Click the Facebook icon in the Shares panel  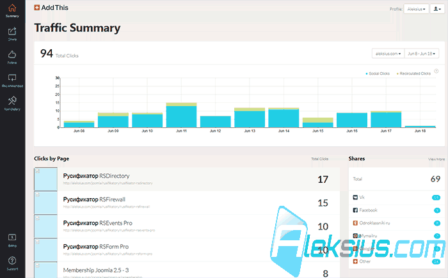pos(355,210)
